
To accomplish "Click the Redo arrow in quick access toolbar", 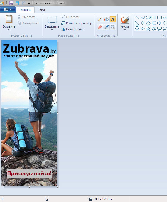I will coord(23,3).
